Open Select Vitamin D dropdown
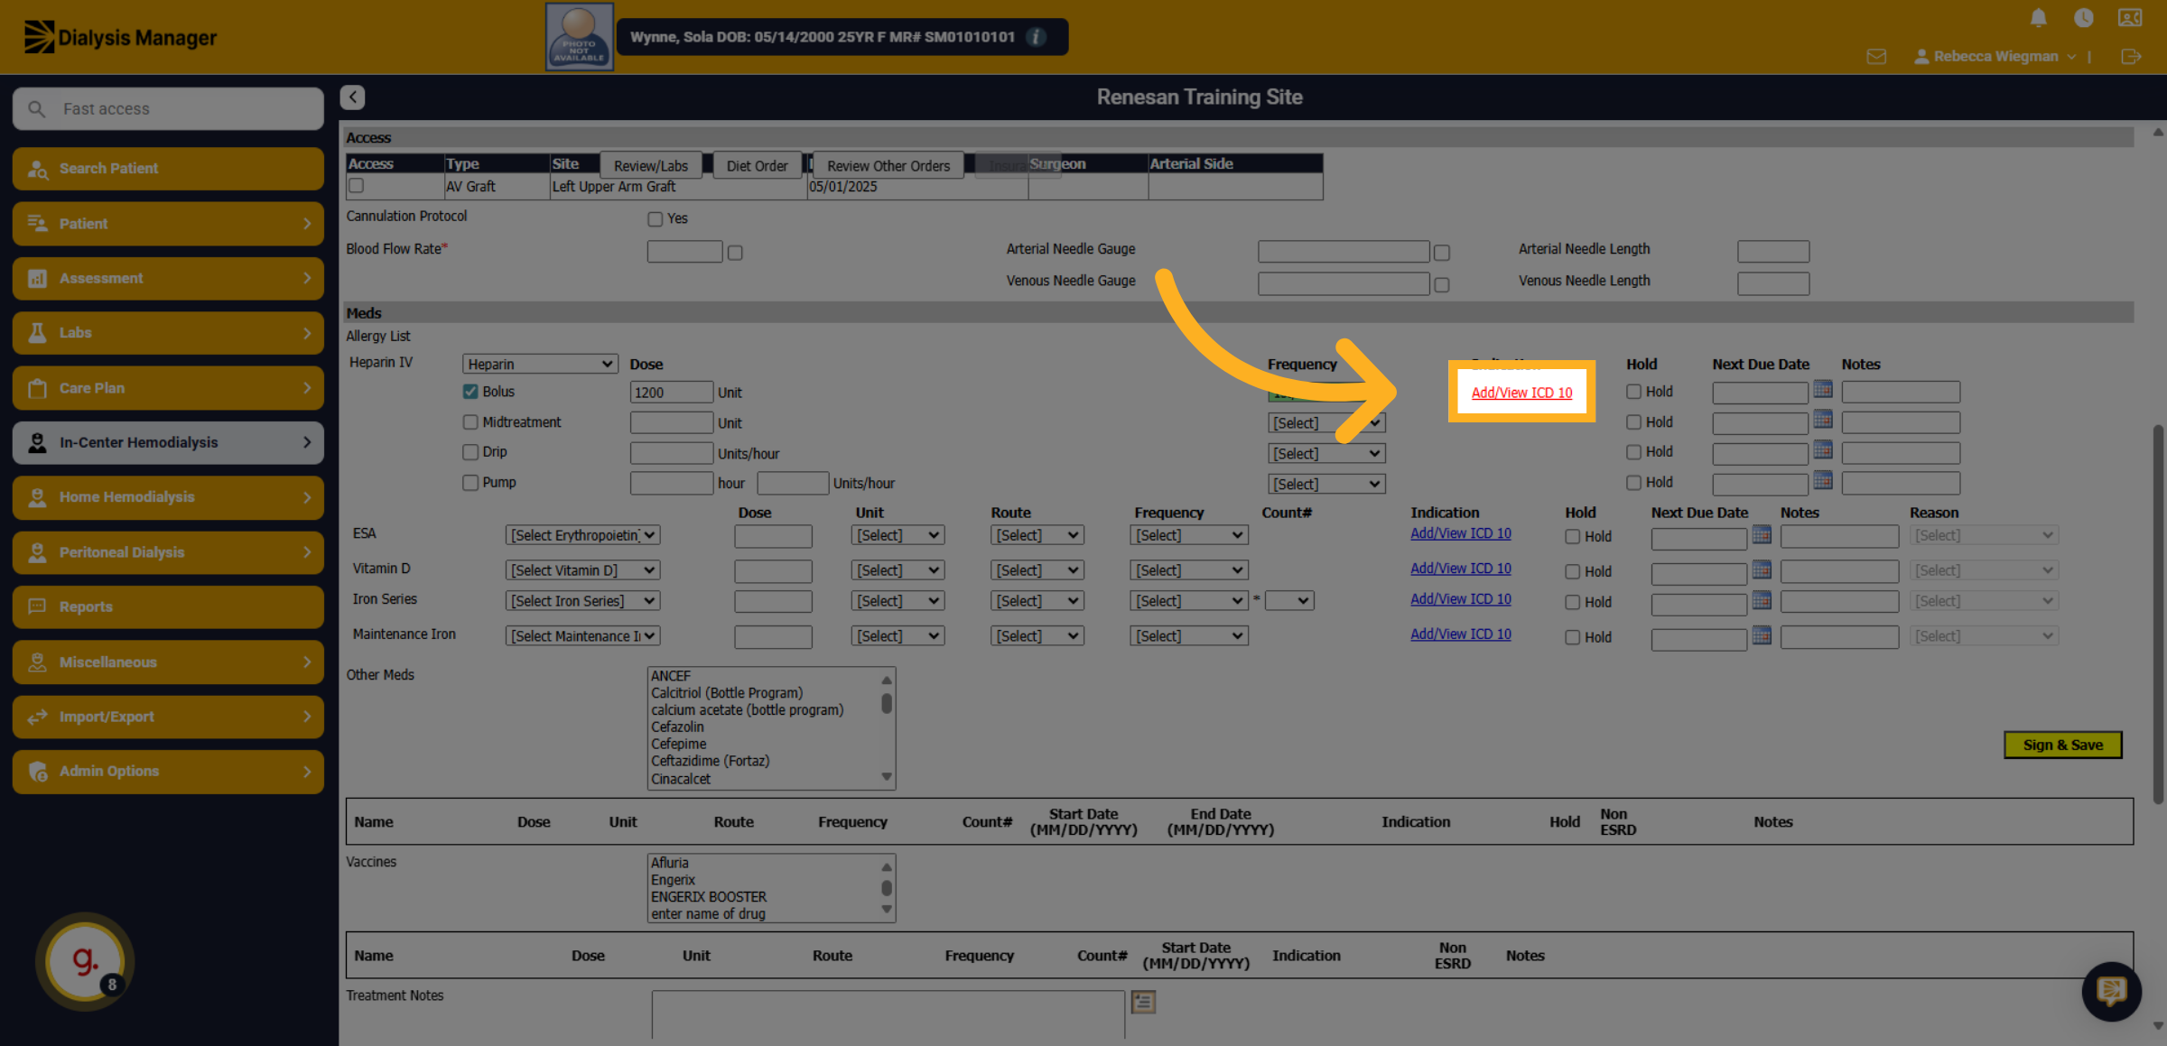Image resolution: width=2167 pixels, height=1046 pixels. point(582,570)
